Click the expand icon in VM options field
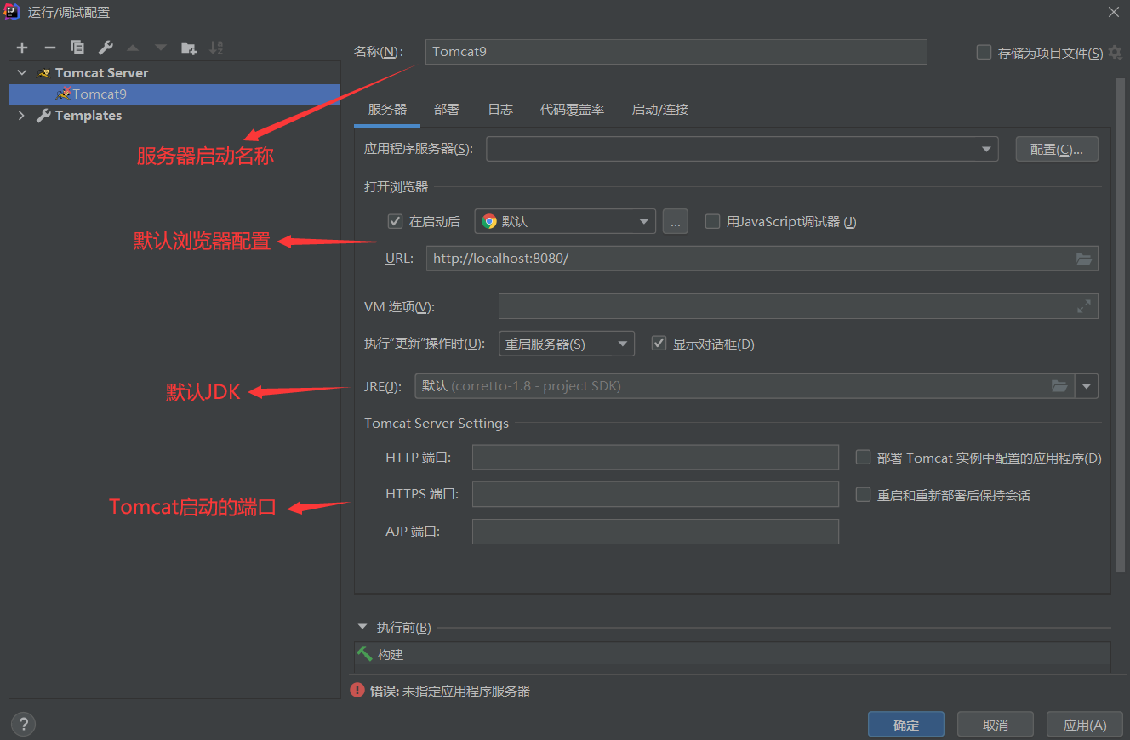1130x740 pixels. (x=1083, y=306)
